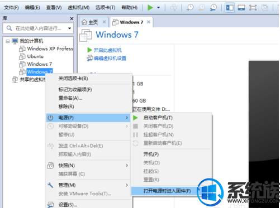
Task: Click the full screen mode toolbar icon
Action: click(x=253, y=8)
